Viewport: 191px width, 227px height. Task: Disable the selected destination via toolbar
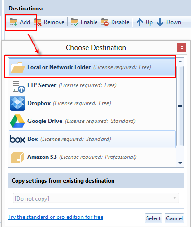115,22
